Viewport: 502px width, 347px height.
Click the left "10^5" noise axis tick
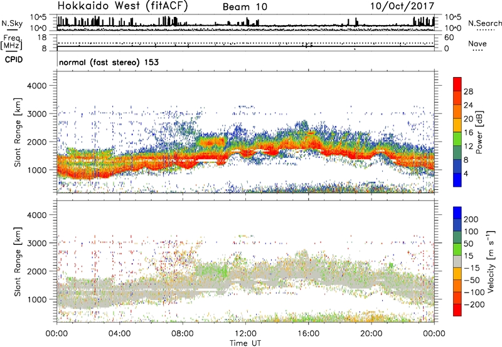tap(38, 18)
